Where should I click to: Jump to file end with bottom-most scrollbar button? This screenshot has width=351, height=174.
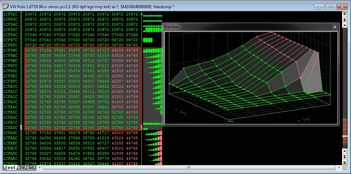click(x=345, y=162)
